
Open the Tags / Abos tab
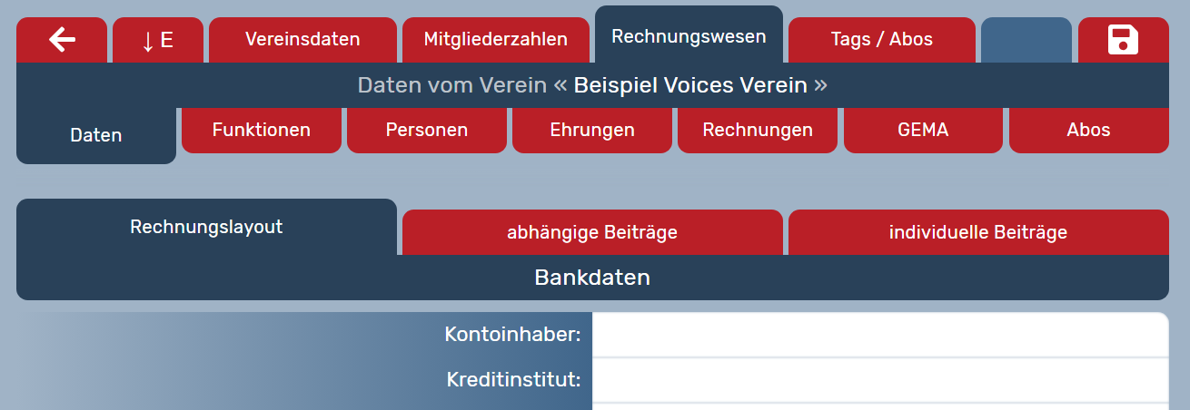click(881, 40)
